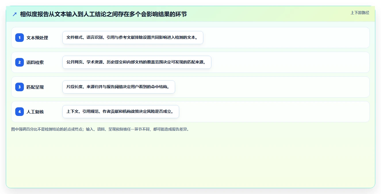Click the number 3 step badge
Viewport: 381px width, 194px height.
[20, 87]
